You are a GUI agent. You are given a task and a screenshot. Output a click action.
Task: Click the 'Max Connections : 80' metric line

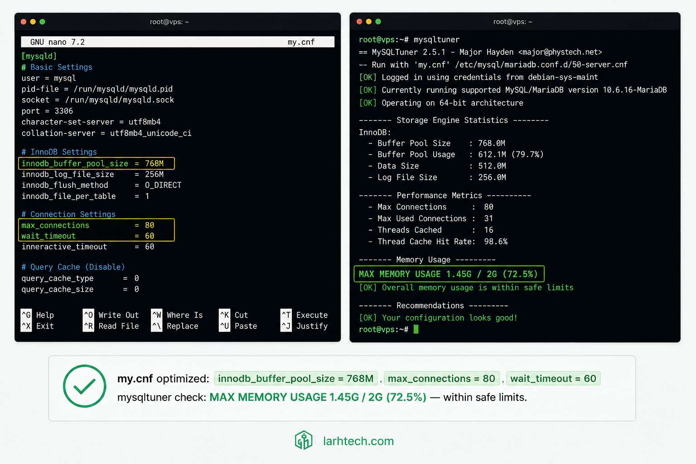pos(431,207)
